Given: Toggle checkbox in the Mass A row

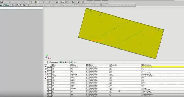Looking at the screenshot, I should coord(87,82).
